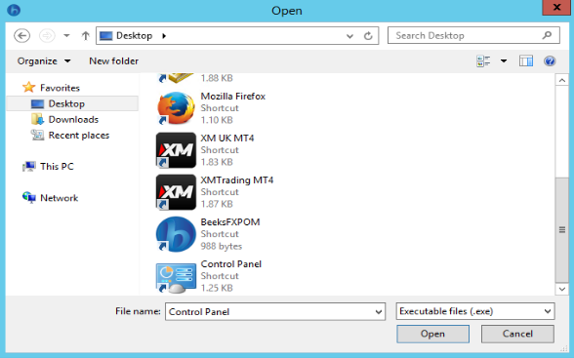
Task: Select This PC in navigation pane
Action: point(57,167)
